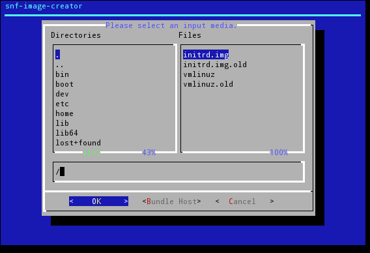Select the current directory '.' entry
This screenshot has height=253, width=370.
coord(57,55)
